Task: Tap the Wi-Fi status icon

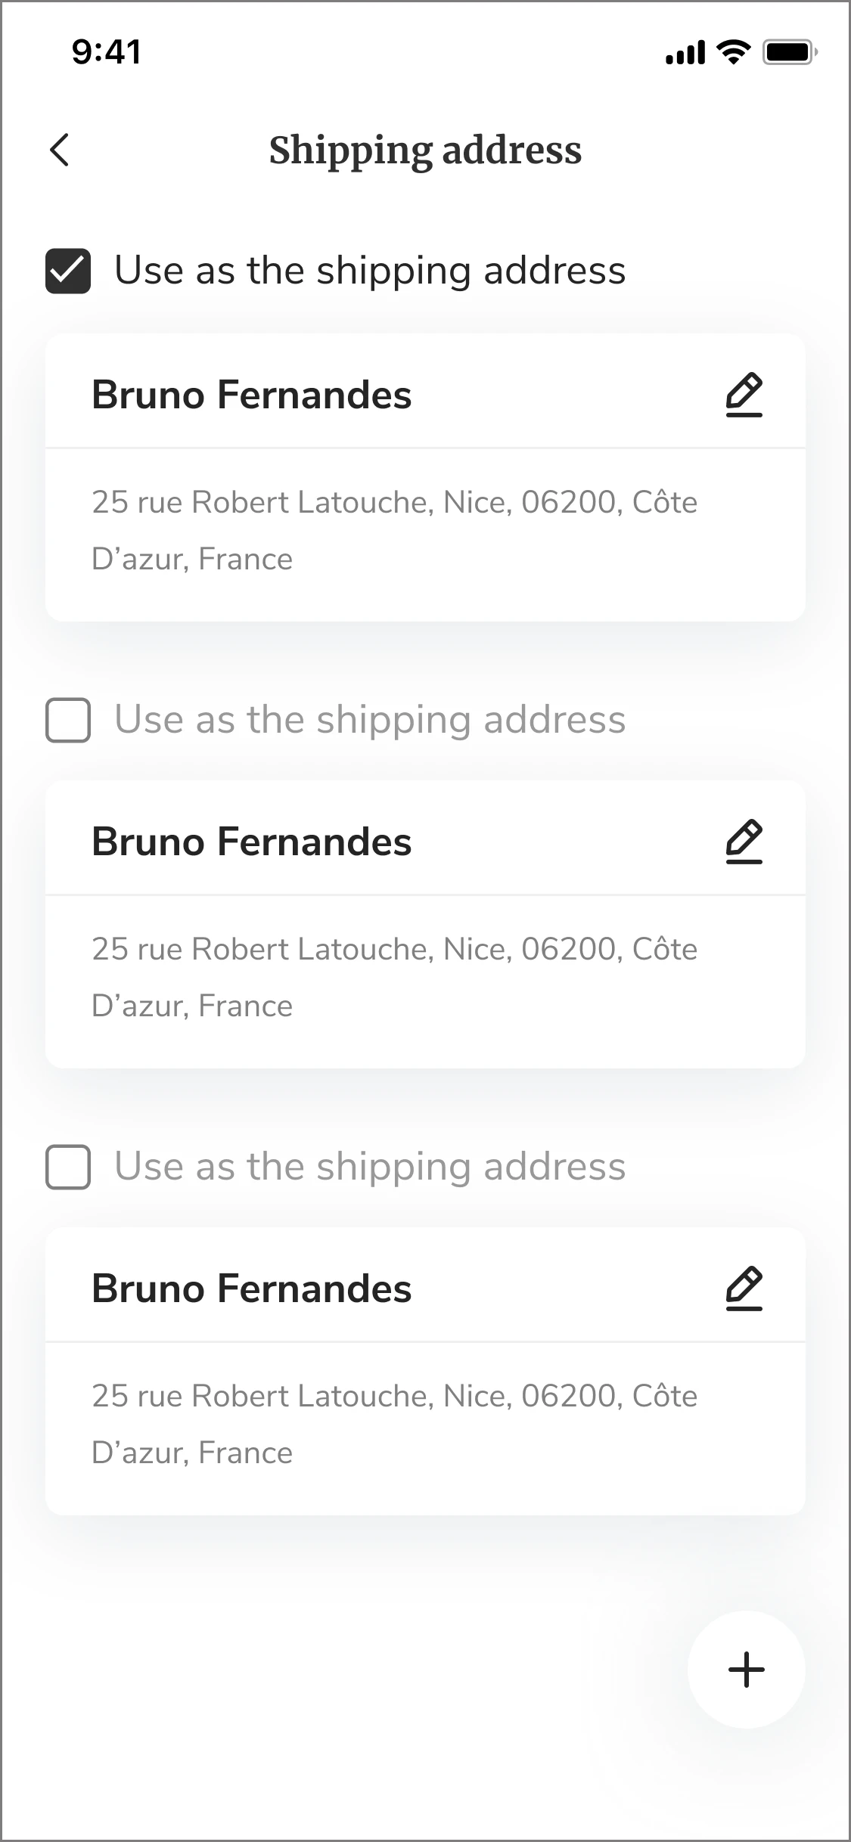Action: pos(733,52)
